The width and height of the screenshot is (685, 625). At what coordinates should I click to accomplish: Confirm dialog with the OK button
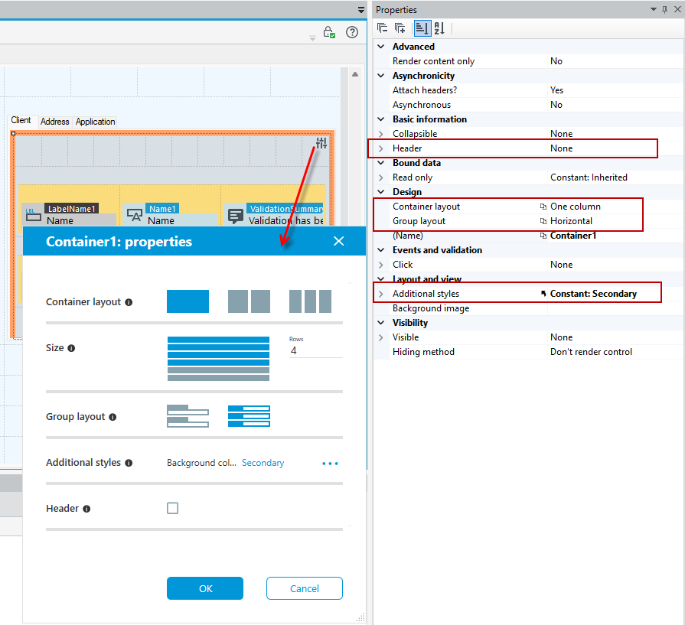tap(205, 588)
